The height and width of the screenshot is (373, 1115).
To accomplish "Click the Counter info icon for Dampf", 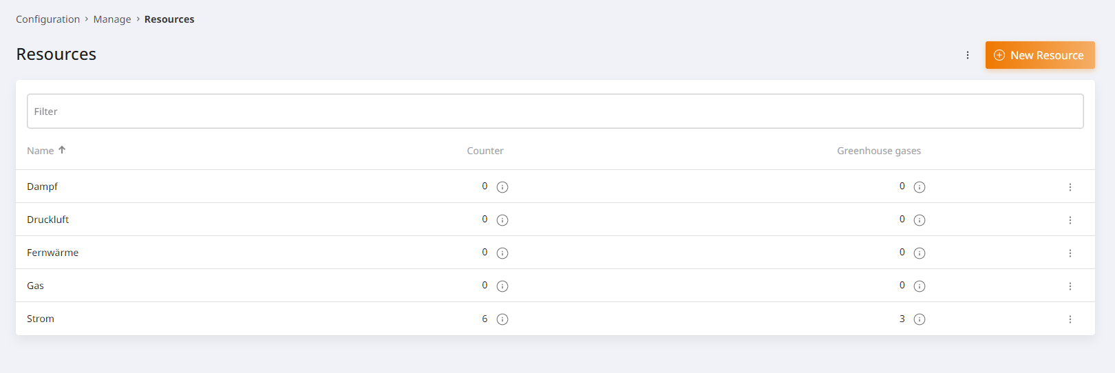I will coord(502,187).
